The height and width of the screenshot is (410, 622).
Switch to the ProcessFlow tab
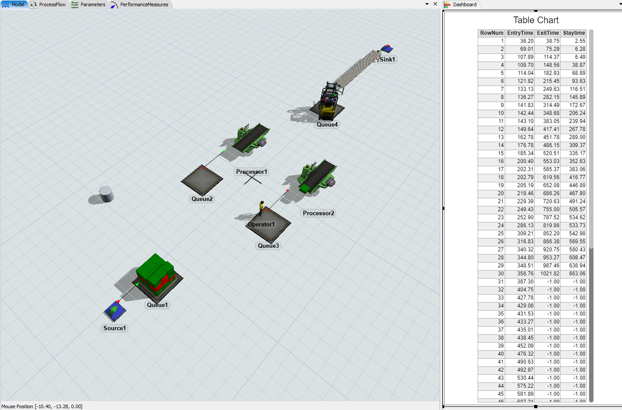tap(48, 4)
